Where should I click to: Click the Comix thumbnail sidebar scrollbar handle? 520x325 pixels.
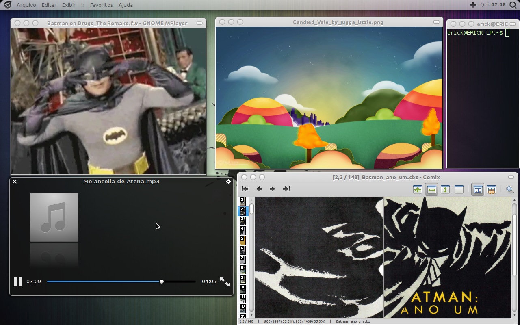[251, 209]
